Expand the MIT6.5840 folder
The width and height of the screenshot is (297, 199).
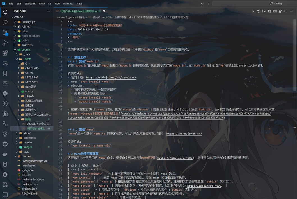tap(18, 77)
